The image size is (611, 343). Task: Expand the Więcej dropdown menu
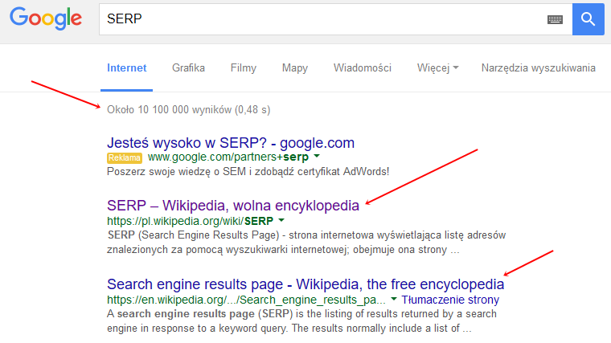coord(437,67)
